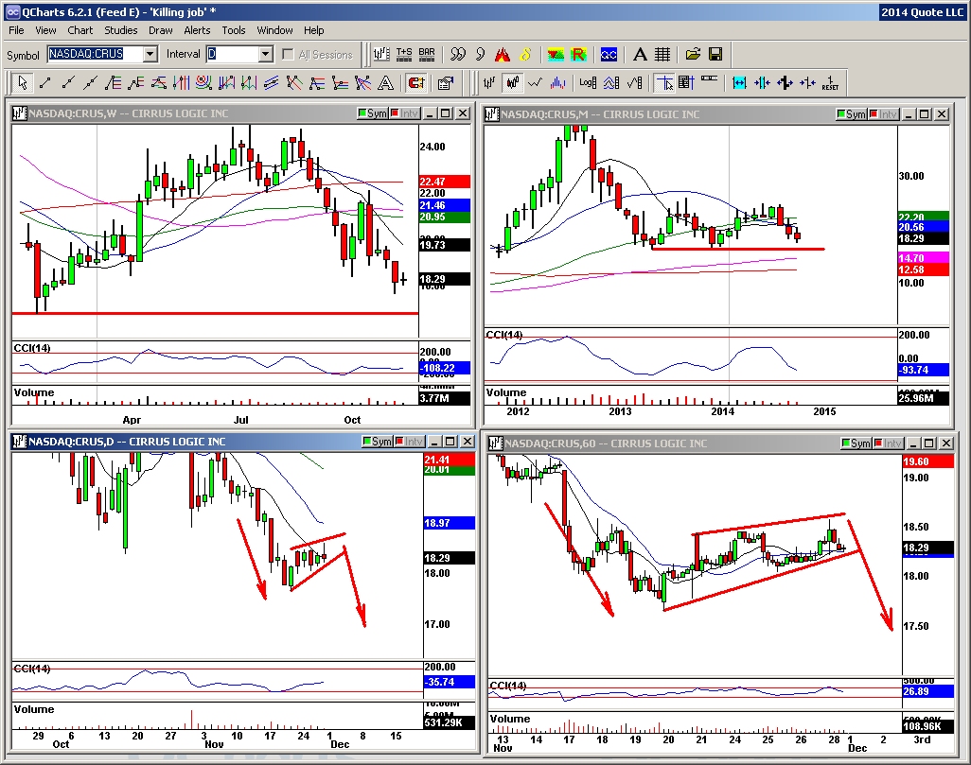Switch to candlestick chart style
The width and height of the screenshot is (971, 765).
coord(512,82)
